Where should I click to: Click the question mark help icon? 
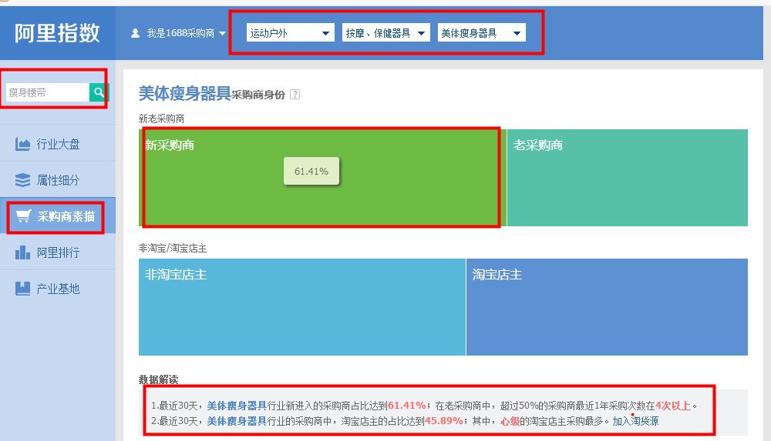[x=295, y=95]
